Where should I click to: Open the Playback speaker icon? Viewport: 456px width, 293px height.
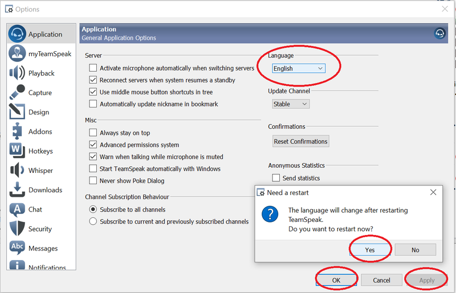tap(17, 73)
